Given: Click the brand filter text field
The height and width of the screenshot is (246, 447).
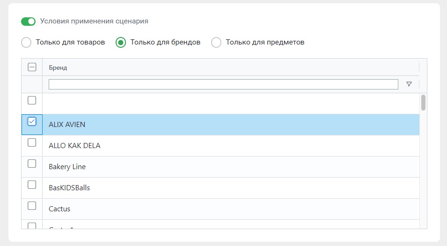Looking at the screenshot, I should 223,84.
